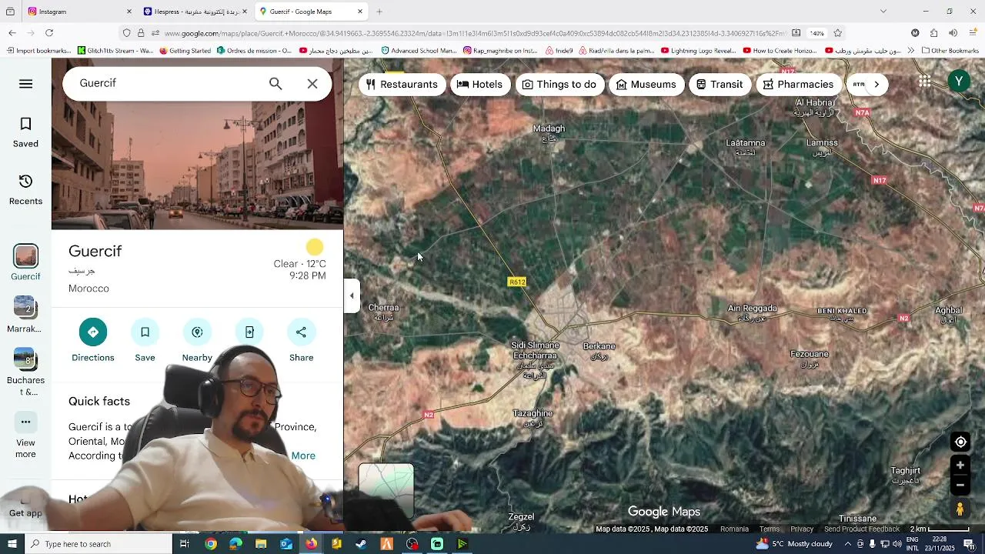
Task: Open the Google apps grid
Action: (925, 82)
